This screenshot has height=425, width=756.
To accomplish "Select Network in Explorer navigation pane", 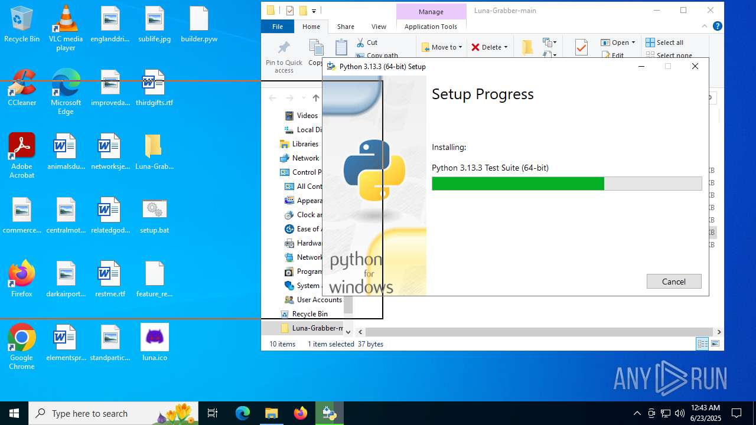I will (299, 158).
